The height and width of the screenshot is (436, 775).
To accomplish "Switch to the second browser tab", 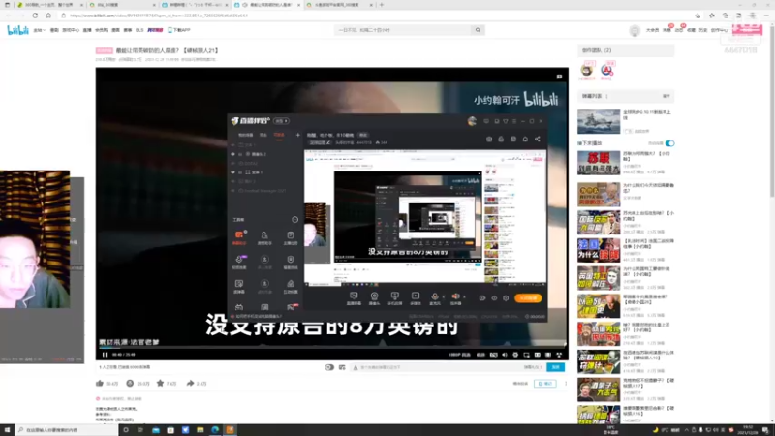I will tap(122, 5).
